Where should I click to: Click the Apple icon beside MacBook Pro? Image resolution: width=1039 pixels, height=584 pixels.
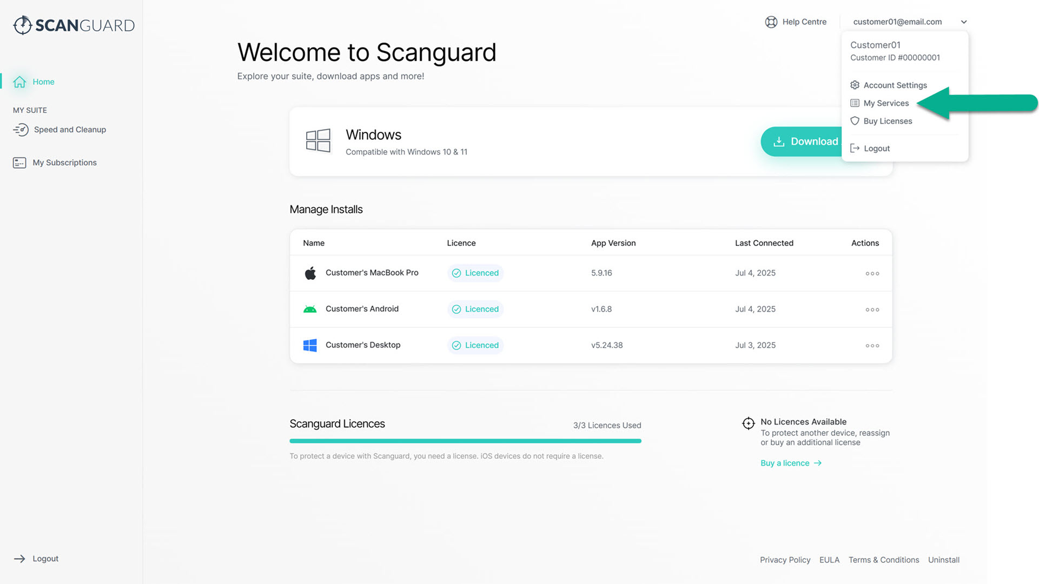coord(310,273)
